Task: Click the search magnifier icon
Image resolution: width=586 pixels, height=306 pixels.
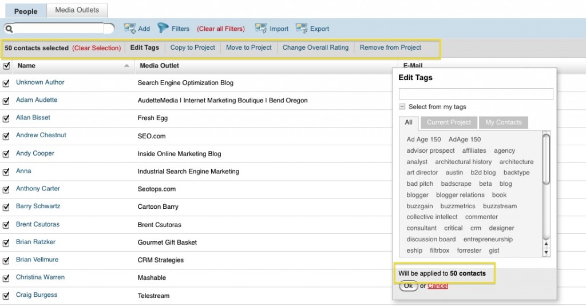Action: (x=9, y=29)
